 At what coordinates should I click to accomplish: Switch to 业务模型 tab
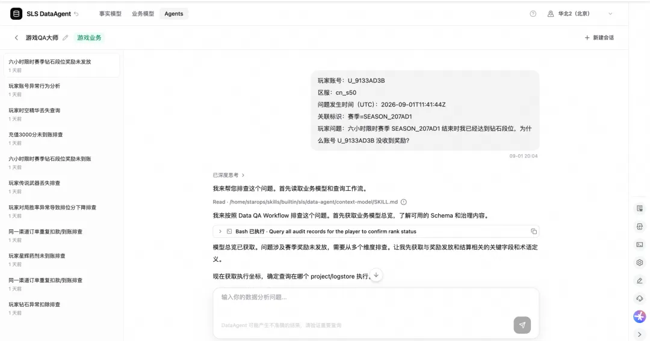(143, 14)
